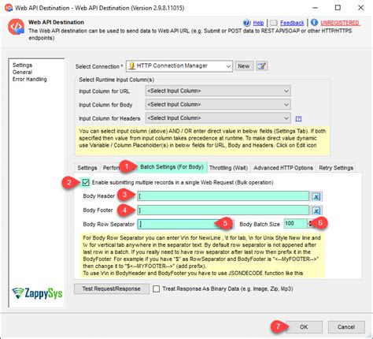The image size is (373, 339).
Task: Open the Retry Settings tab
Action: (x=336, y=168)
